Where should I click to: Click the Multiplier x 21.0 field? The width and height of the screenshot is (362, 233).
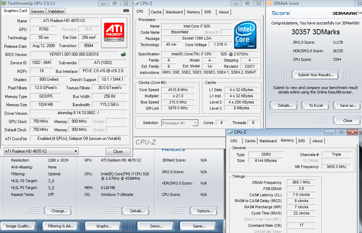[178, 96]
